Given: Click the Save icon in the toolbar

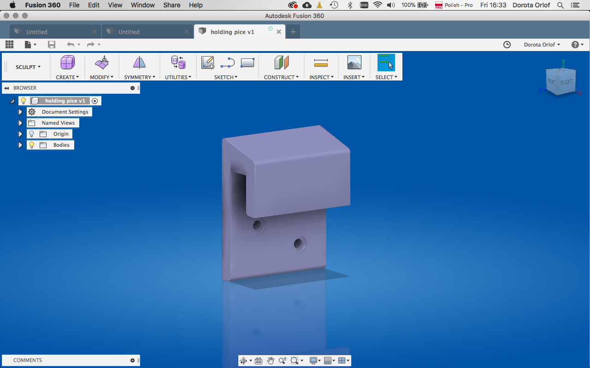Looking at the screenshot, I should (x=52, y=45).
